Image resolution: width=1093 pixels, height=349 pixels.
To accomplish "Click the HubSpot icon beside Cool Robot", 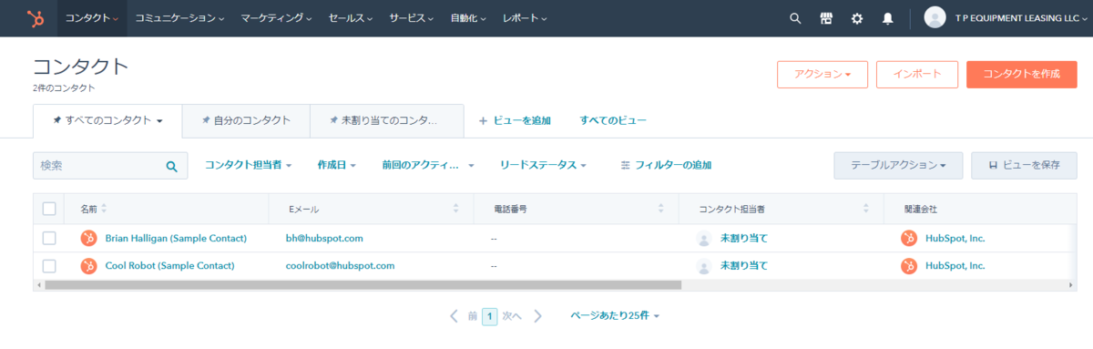I will coord(88,266).
